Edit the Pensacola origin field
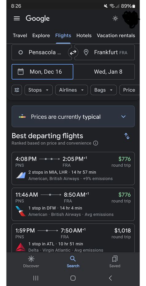Image resolution: width=146 pixels, height=286 pixels. (x=42, y=52)
